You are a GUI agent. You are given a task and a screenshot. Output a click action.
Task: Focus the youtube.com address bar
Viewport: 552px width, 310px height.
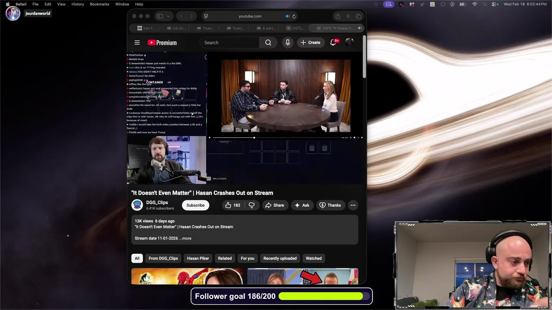click(x=250, y=16)
